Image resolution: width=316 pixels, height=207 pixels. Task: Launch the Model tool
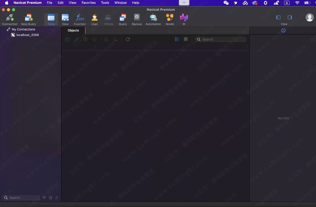[170, 19]
